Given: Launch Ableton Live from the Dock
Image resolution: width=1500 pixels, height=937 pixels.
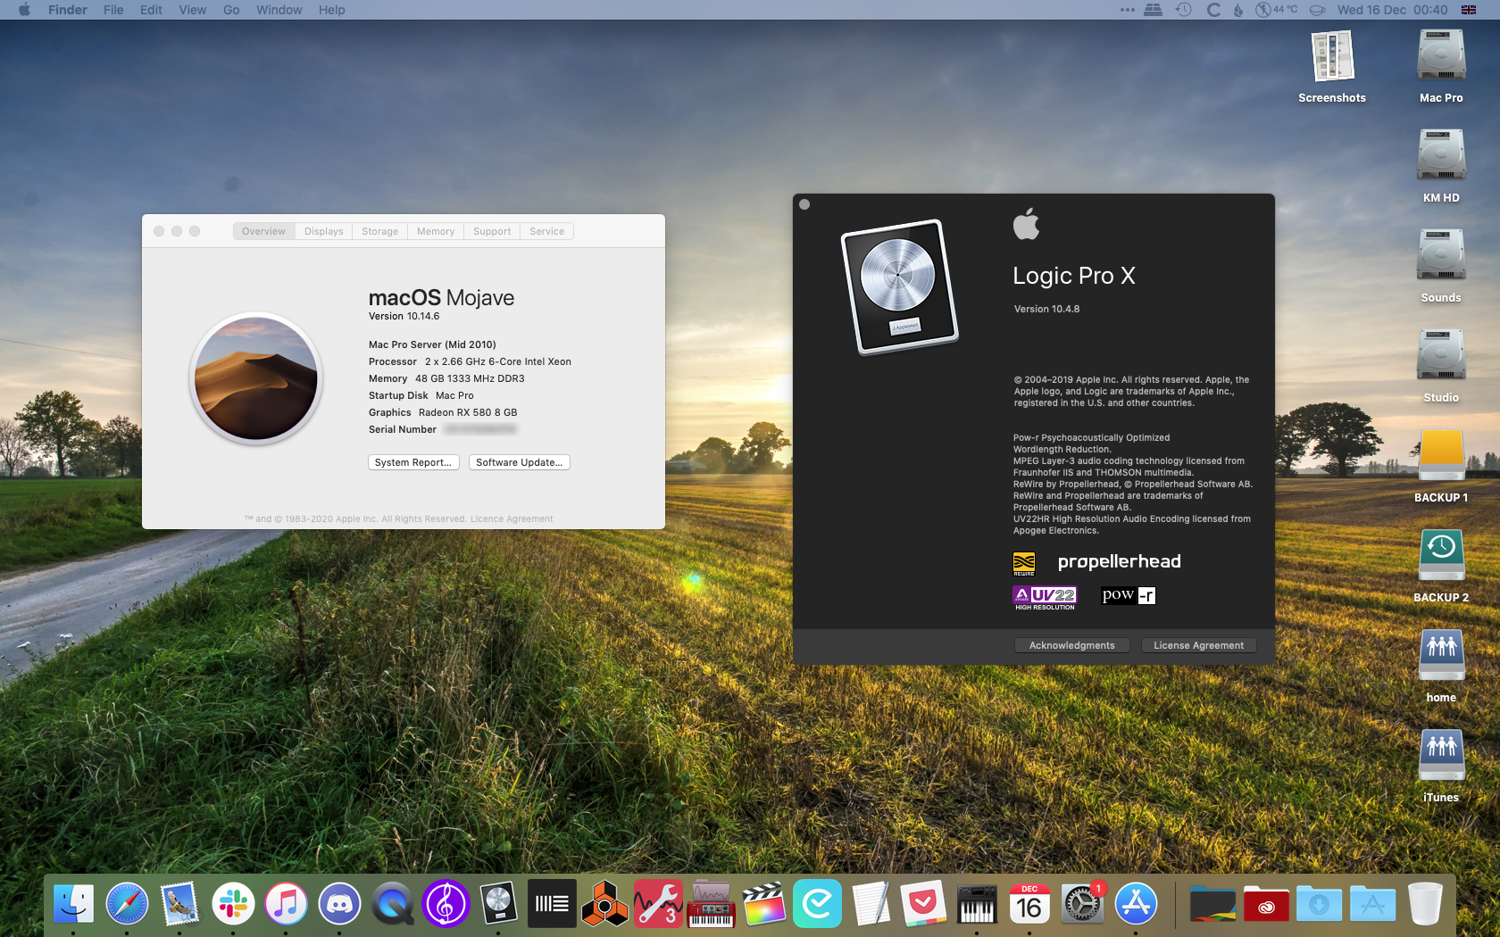Looking at the screenshot, I should click(x=552, y=904).
